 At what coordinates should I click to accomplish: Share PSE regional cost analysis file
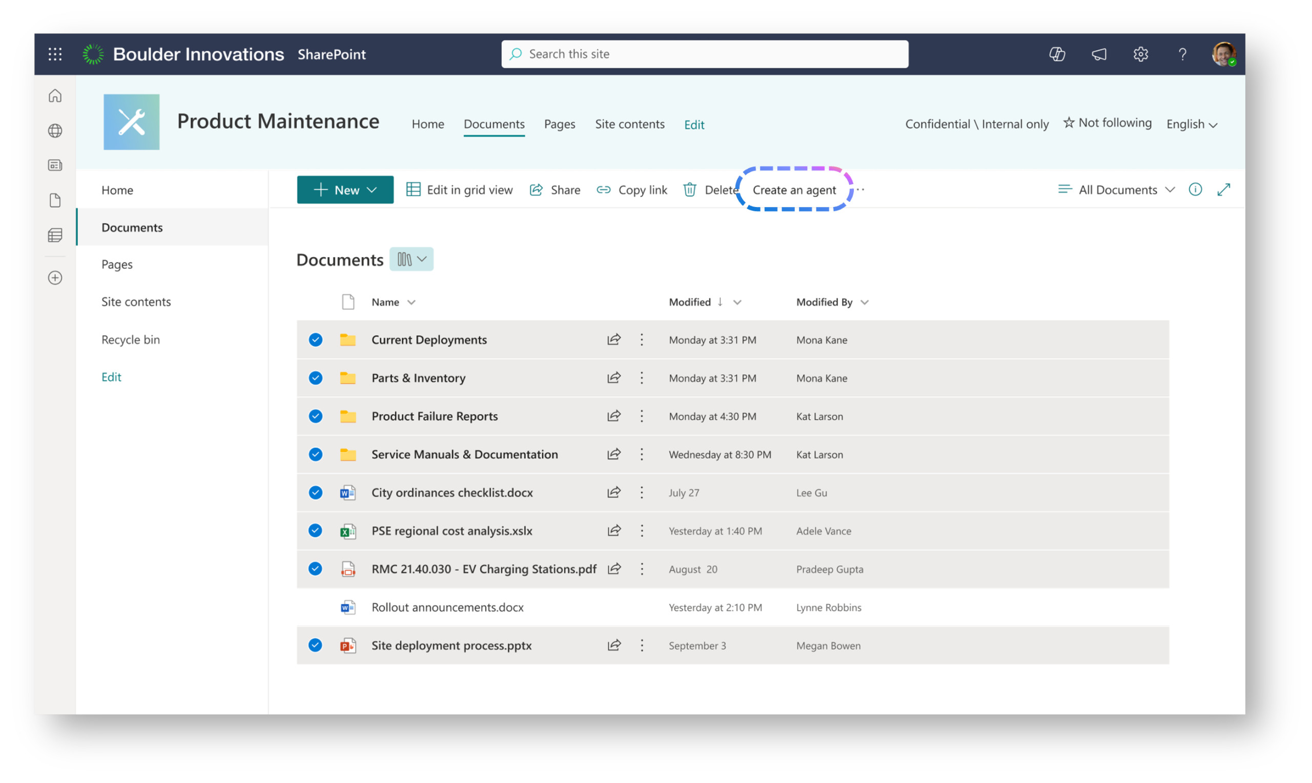coord(613,530)
